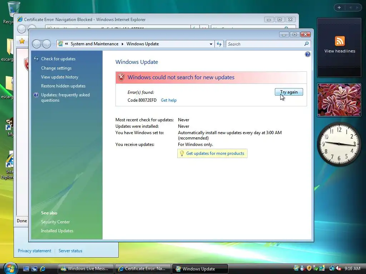Click Never beside Updates were installed

183,126
